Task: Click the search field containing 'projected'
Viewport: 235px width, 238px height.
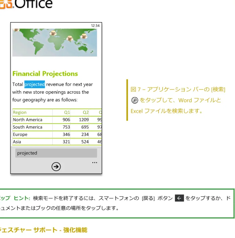Action: 56,153
